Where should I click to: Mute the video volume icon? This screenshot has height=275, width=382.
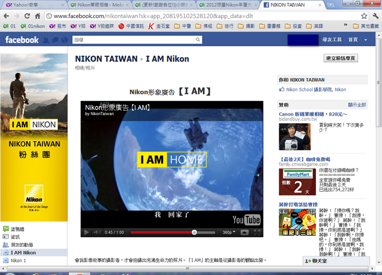97,233
